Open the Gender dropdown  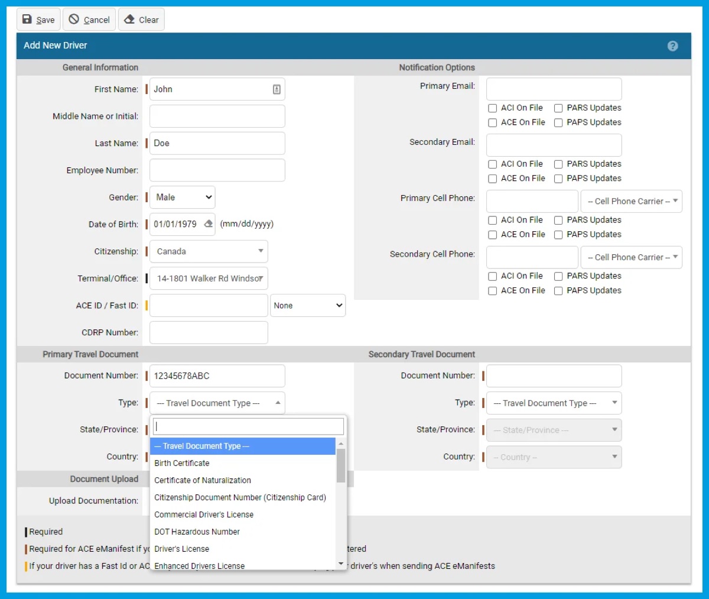click(182, 197)
